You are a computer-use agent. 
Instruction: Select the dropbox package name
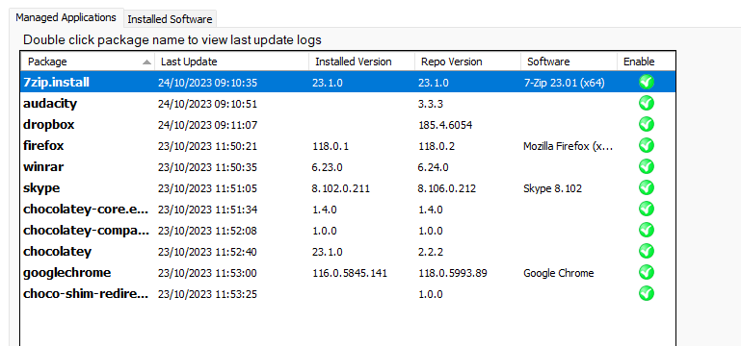[49, 124]
